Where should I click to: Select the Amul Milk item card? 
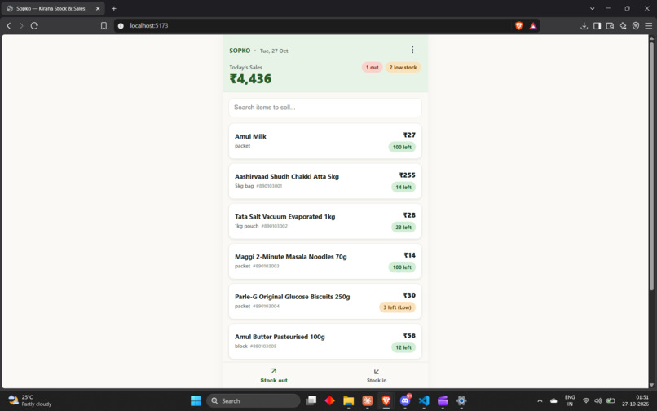325,141
